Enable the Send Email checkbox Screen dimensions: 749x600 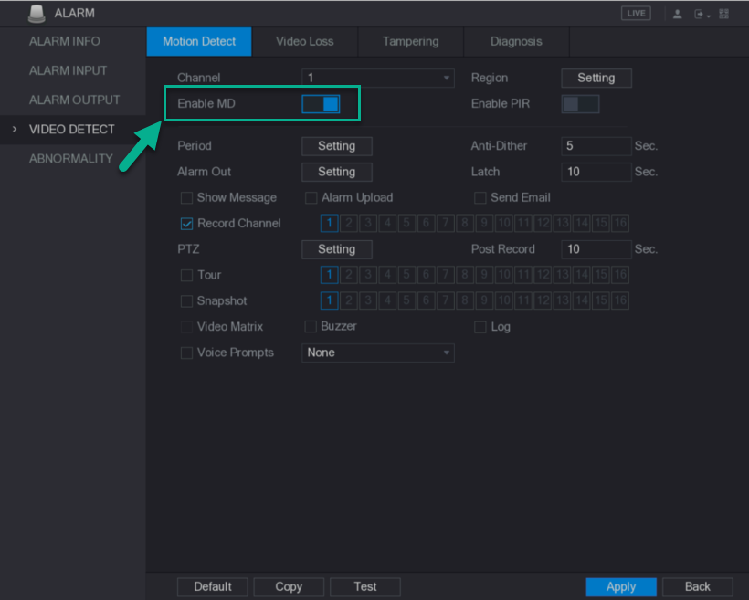pos(480,197)
